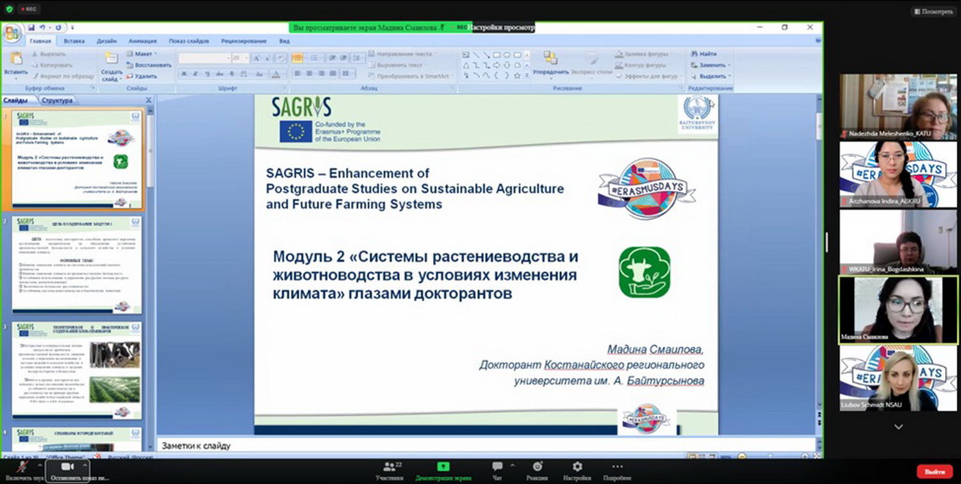Expand audio options next to the microphone

pos(40,465)
